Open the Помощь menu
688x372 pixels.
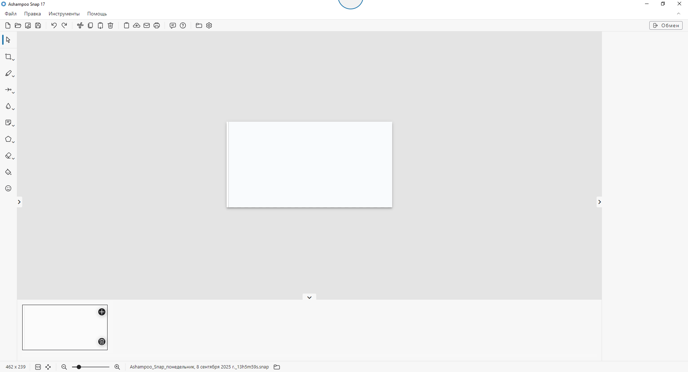(97, 14)
